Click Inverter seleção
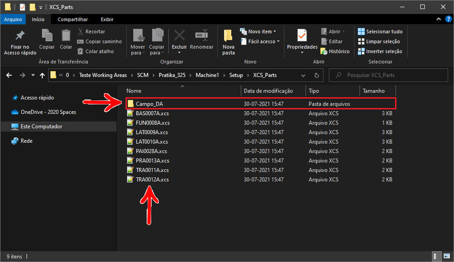This screenshot has width=454, height=262. pyautogui.click(x=380, y=51)
